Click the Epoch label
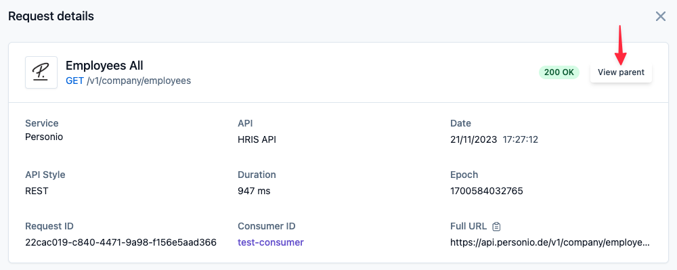 coord(464,175)
